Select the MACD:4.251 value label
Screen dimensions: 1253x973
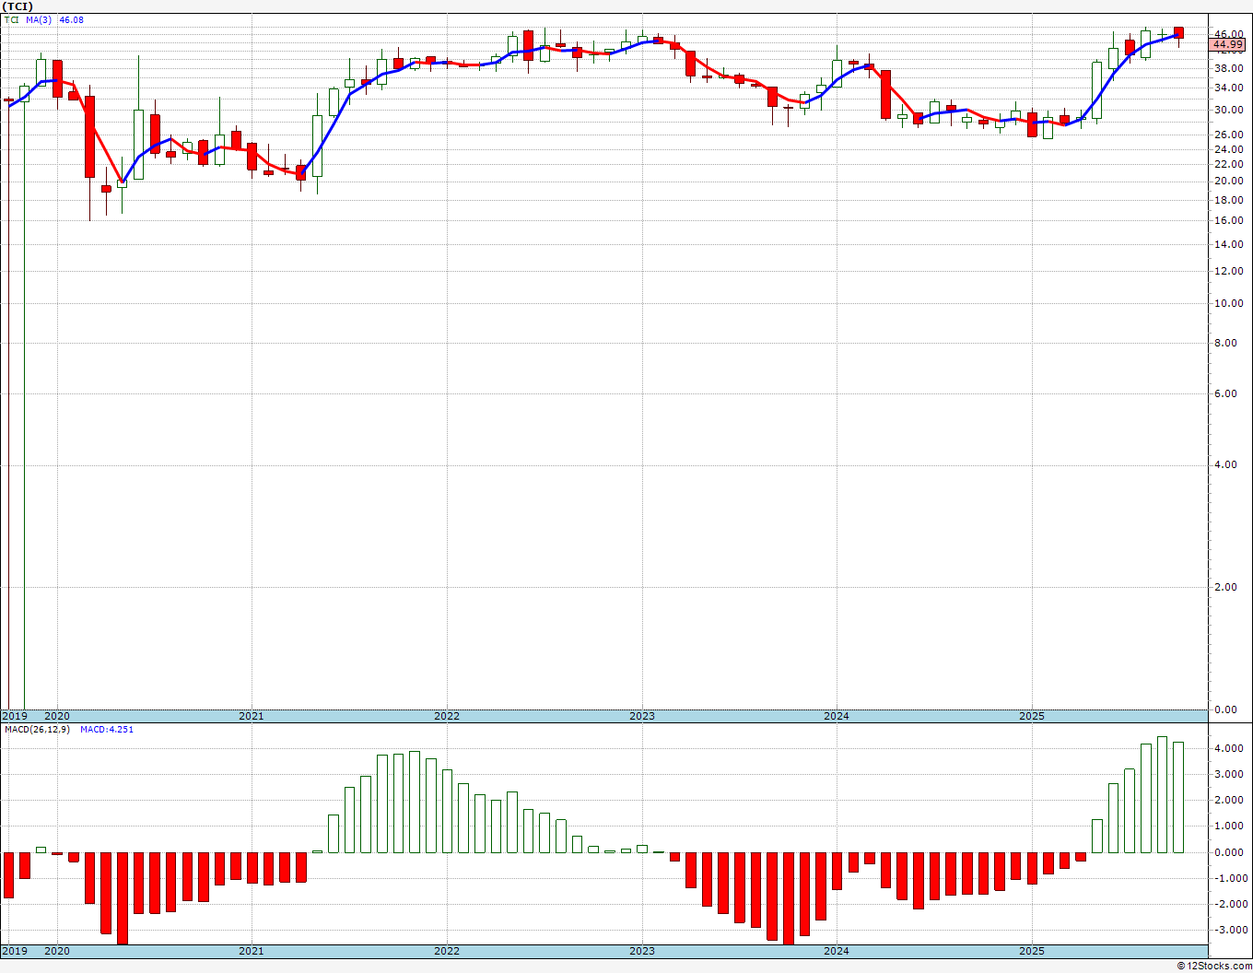pos(107,730)
